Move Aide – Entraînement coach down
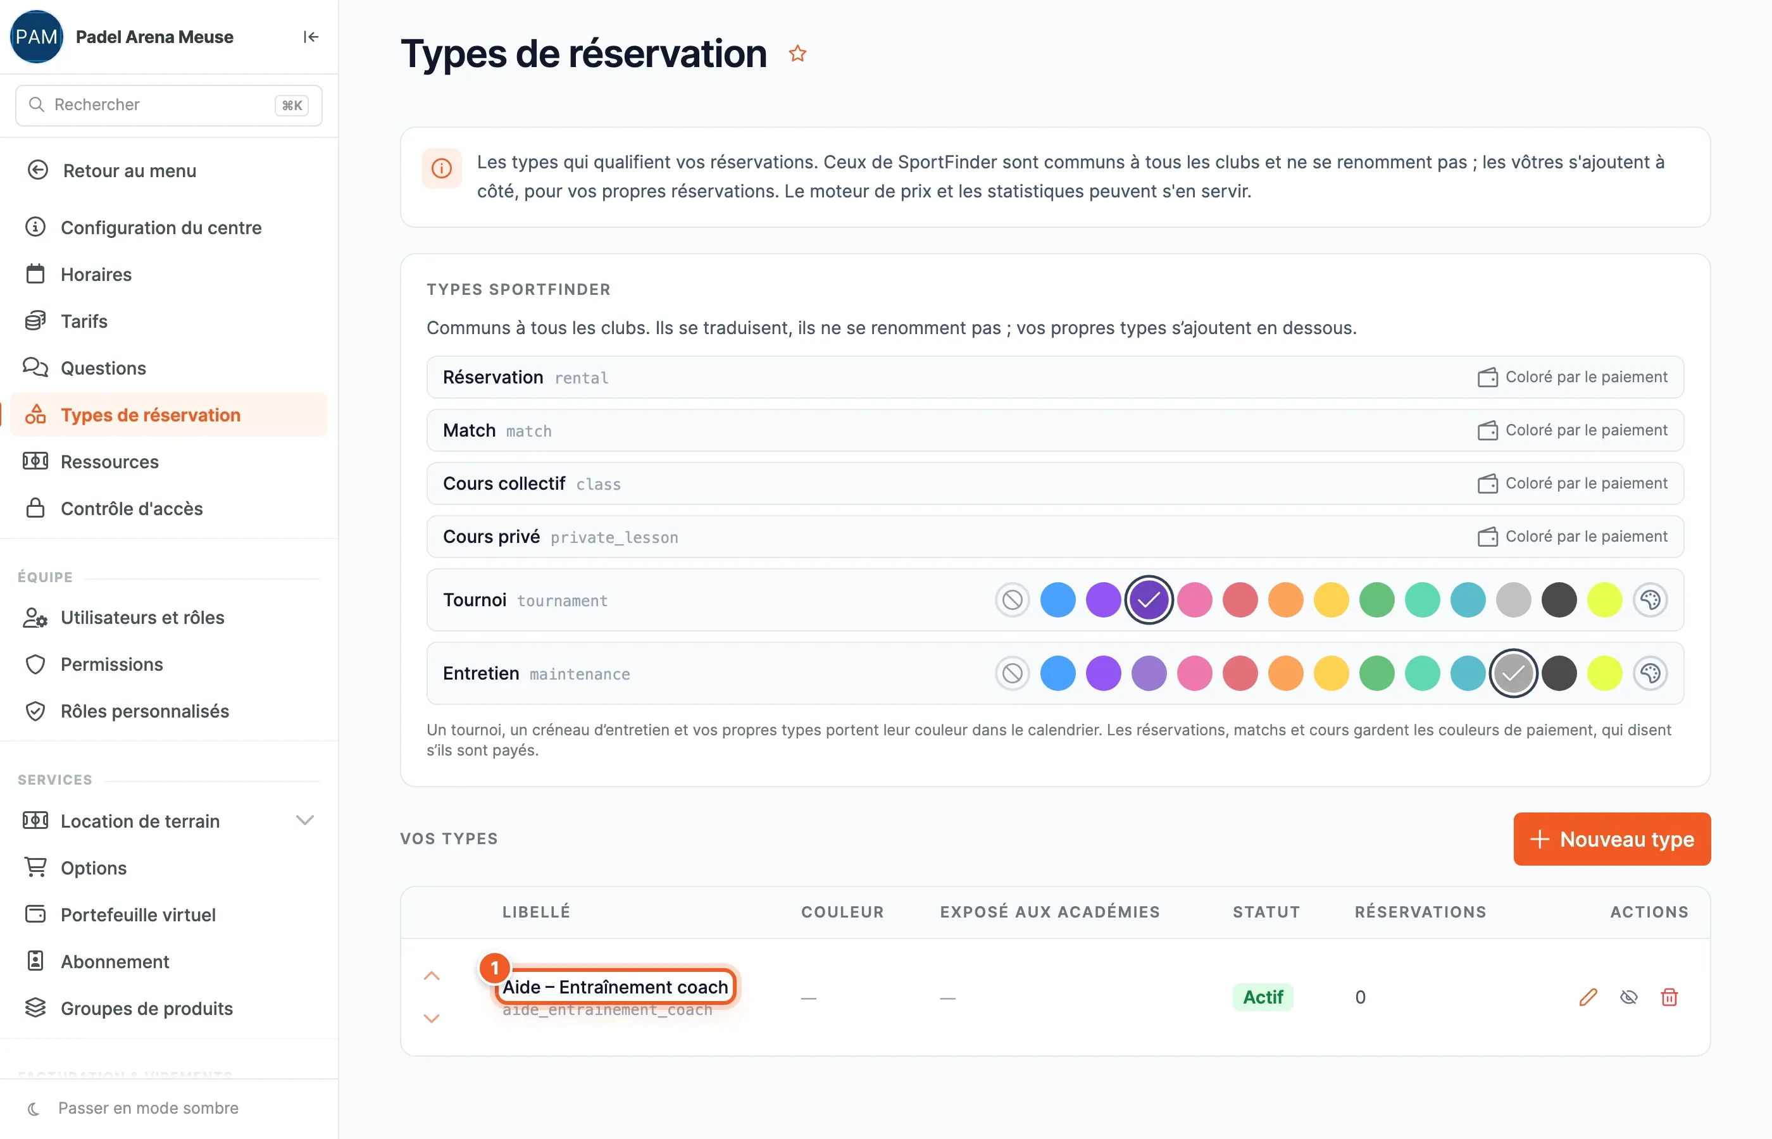Screen dimensions: 1772x1139 click(x=432, y=1018)
